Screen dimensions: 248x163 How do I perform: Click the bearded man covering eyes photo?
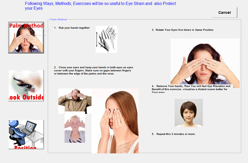(75, 101)
